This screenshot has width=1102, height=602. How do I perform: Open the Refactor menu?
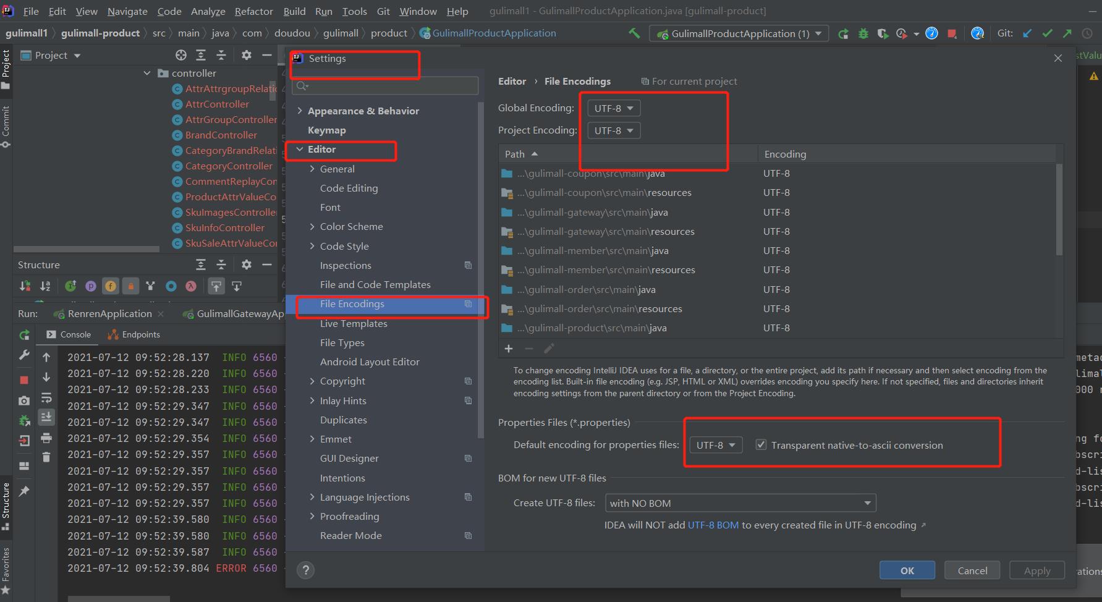click(x=253, y=11)
